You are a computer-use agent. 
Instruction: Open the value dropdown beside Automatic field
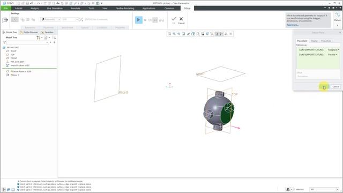tap(77, 19)
